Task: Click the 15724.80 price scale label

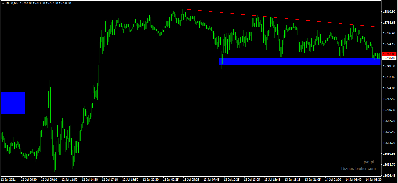Action: tap(389, 88)
